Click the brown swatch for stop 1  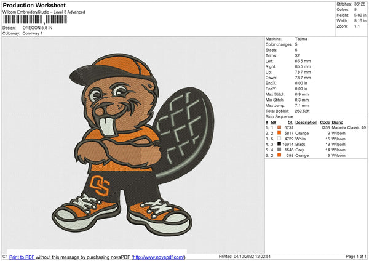pos(280,127)
